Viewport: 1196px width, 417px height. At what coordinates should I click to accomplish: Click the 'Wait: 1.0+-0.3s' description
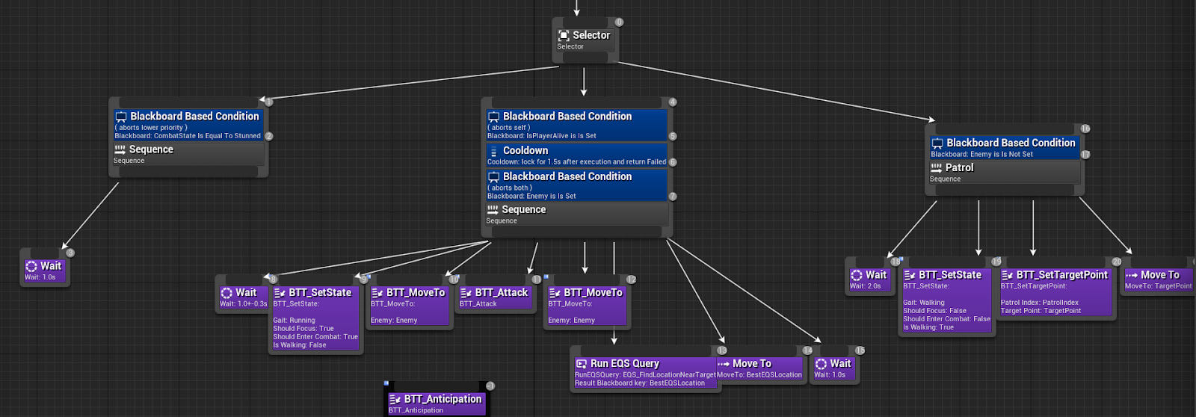coord(243,303)
